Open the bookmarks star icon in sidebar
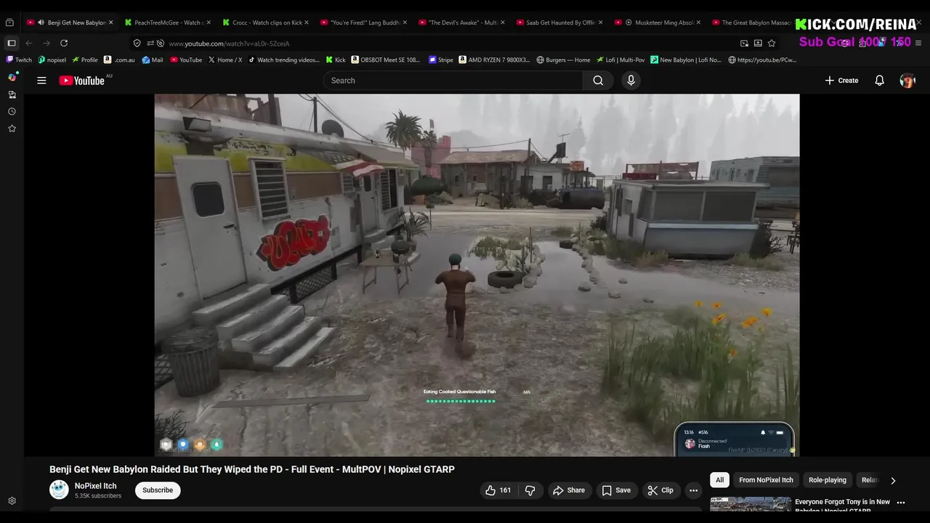930x523 pixels. pos(12,129)
